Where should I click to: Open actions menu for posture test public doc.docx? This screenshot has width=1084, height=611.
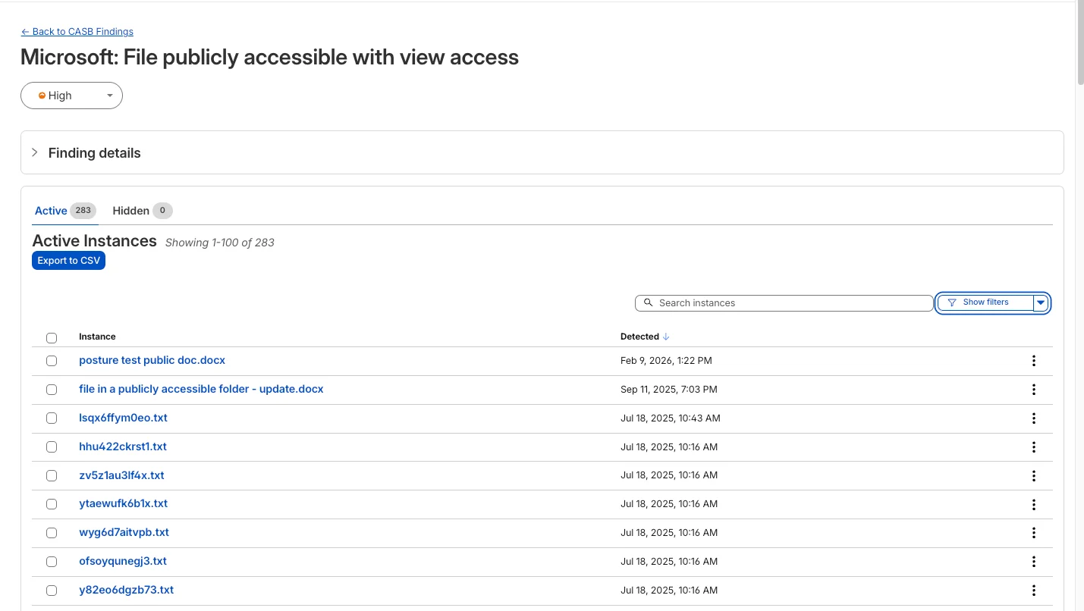1033,361
